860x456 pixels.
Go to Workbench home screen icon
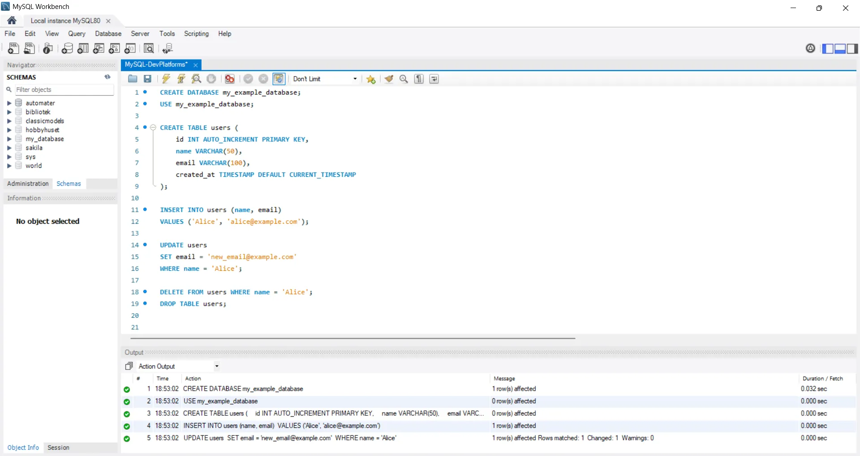[12, 21]
